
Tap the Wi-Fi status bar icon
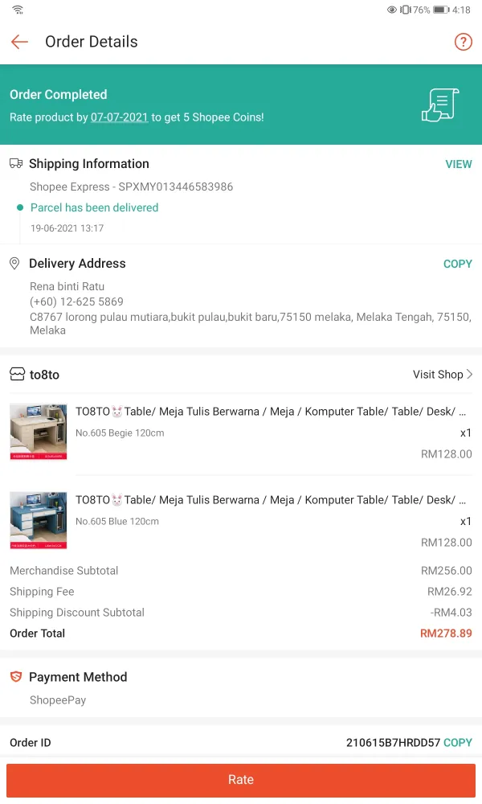[18, 10]
